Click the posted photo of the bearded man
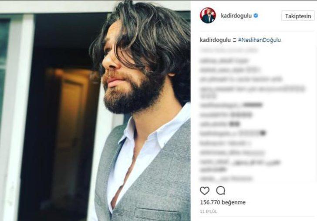The image size is (317, 221). 95,110
